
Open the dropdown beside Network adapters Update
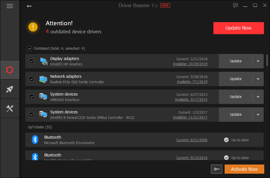point(258,79)
